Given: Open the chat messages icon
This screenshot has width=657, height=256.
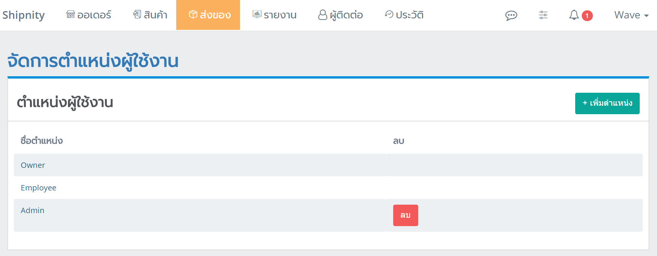Looking at the screenshot, I should pyautogui.click(x=511, y=15).
